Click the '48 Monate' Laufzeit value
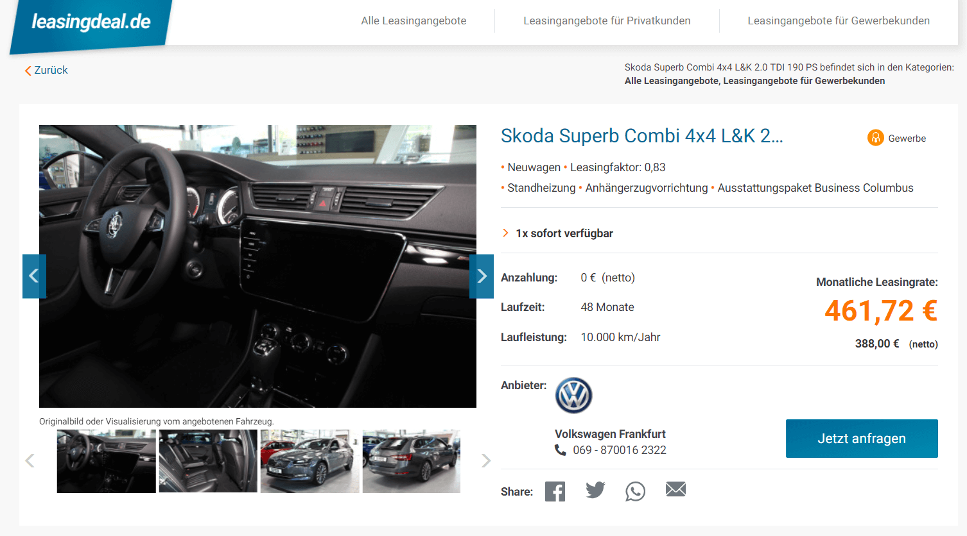 click(607, 307)
